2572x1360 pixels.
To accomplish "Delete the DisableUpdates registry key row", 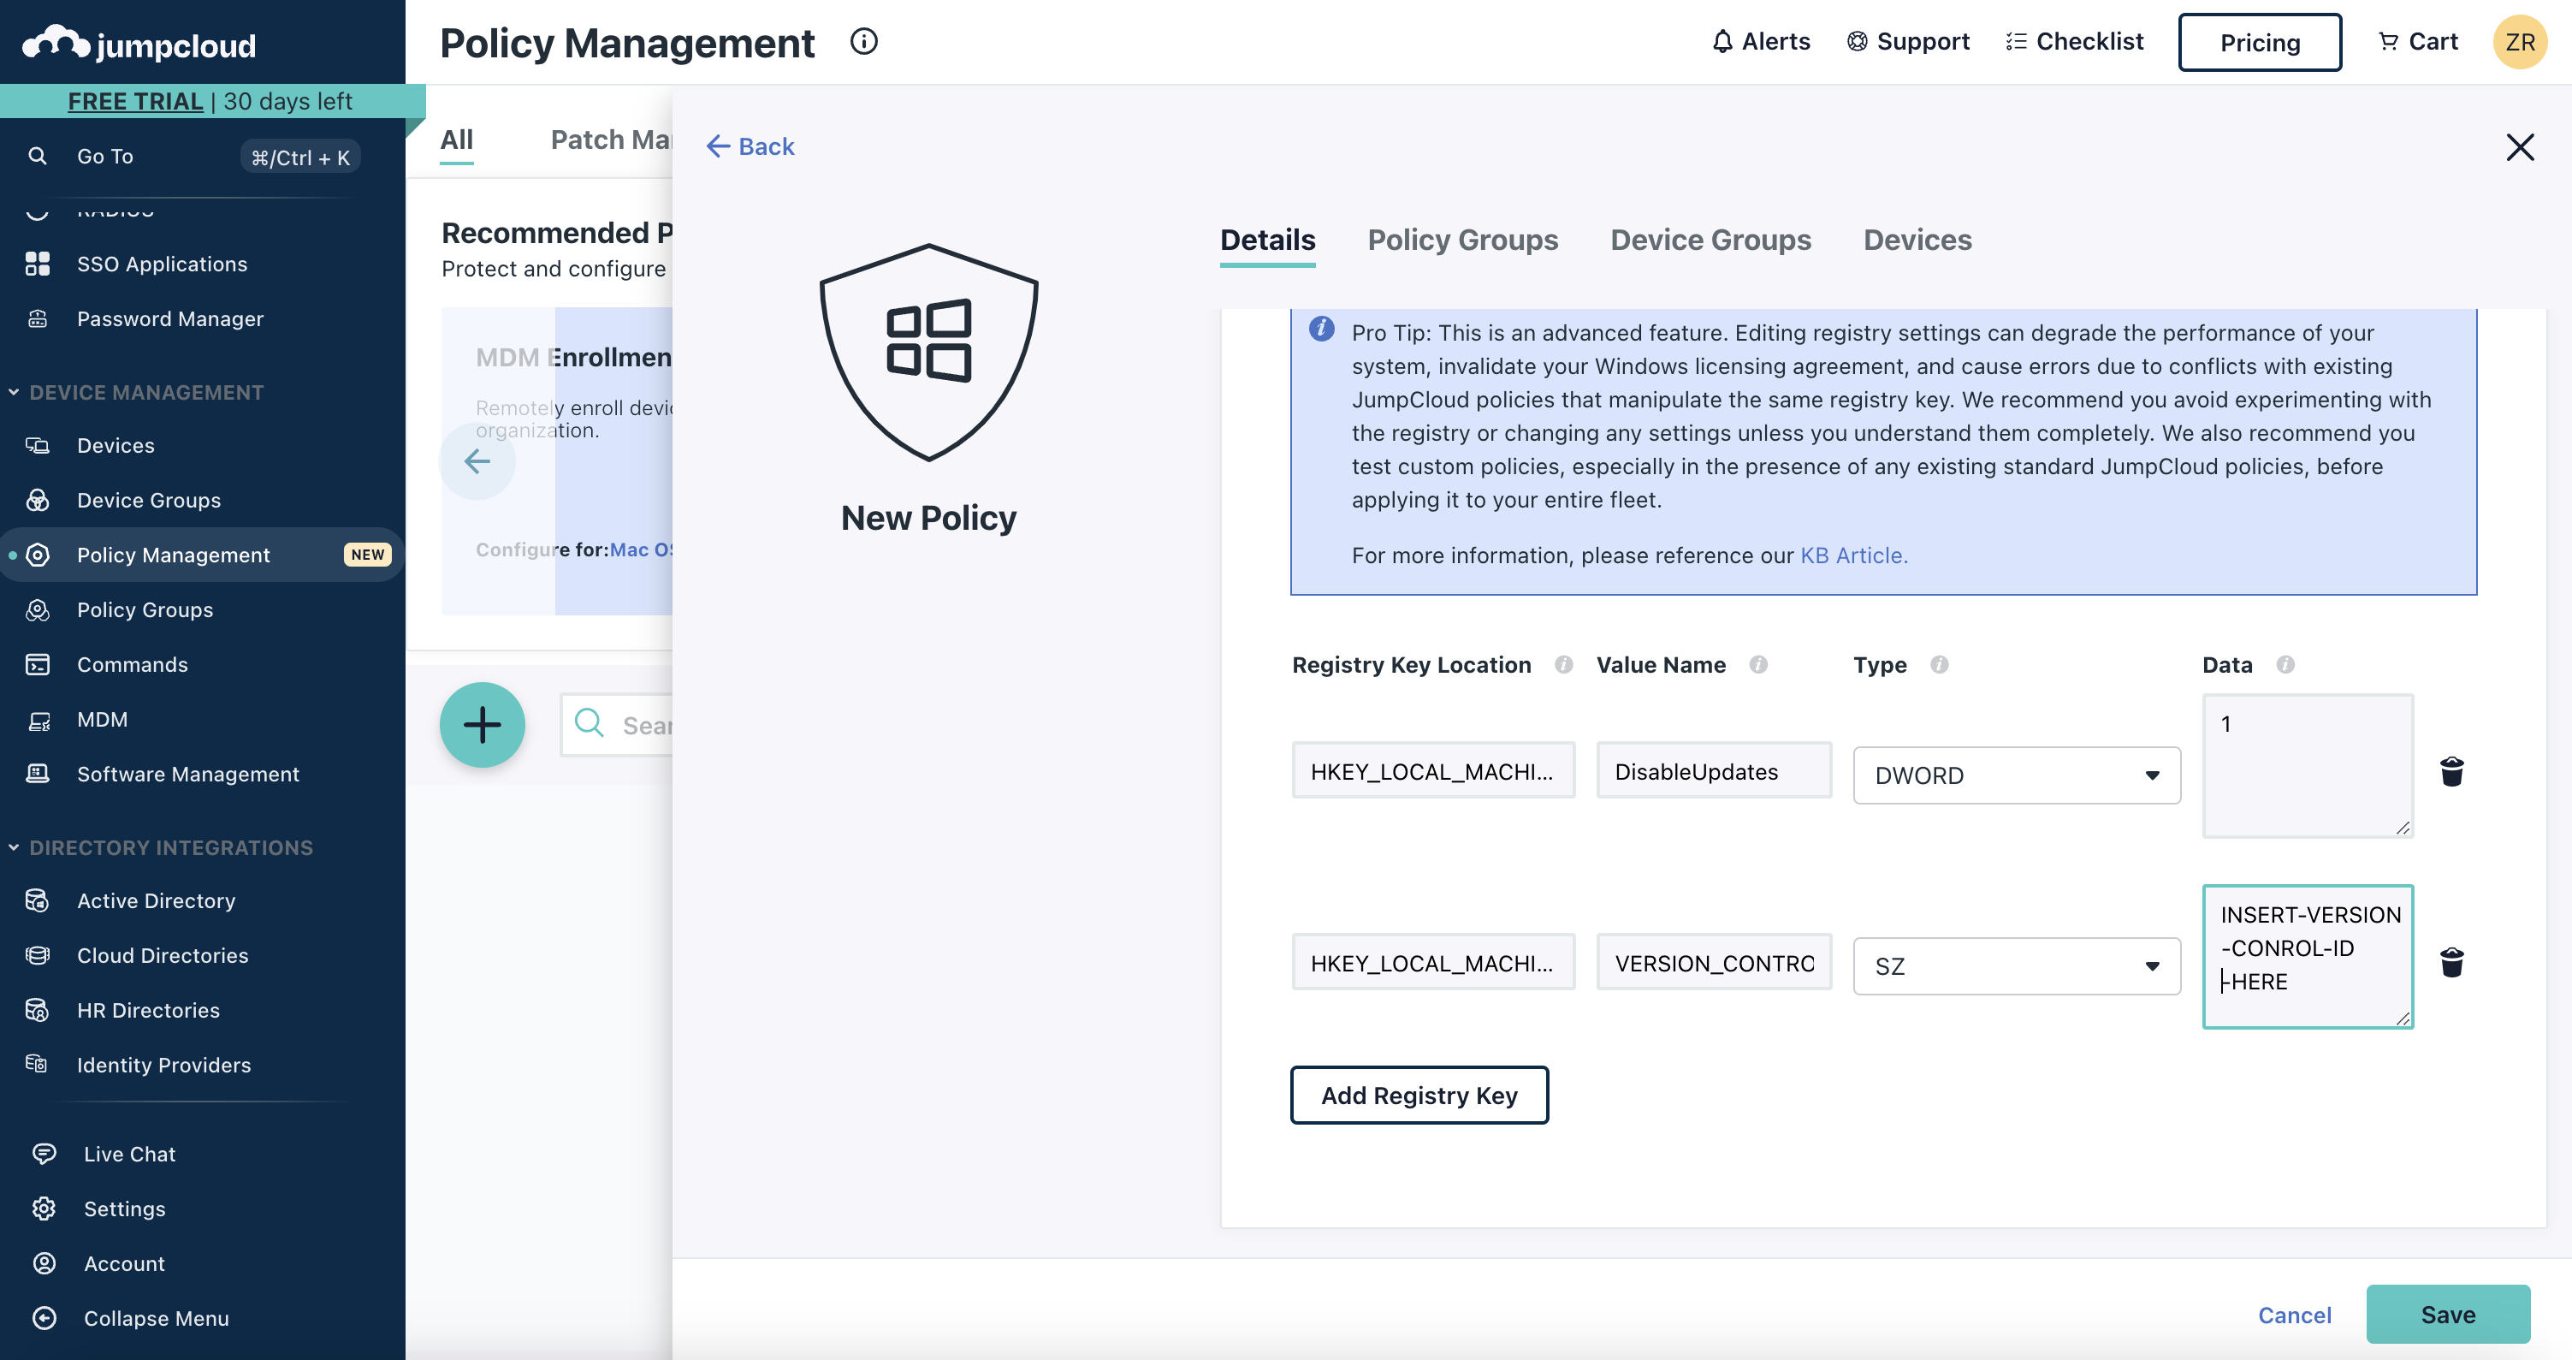I will 2451,771.
